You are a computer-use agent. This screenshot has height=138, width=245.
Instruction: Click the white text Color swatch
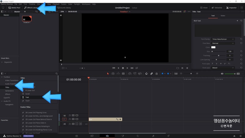[x=213, y=47]
